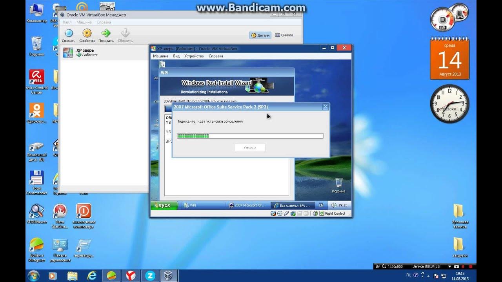Click the media player icon in host taskbar

[53, 276]
